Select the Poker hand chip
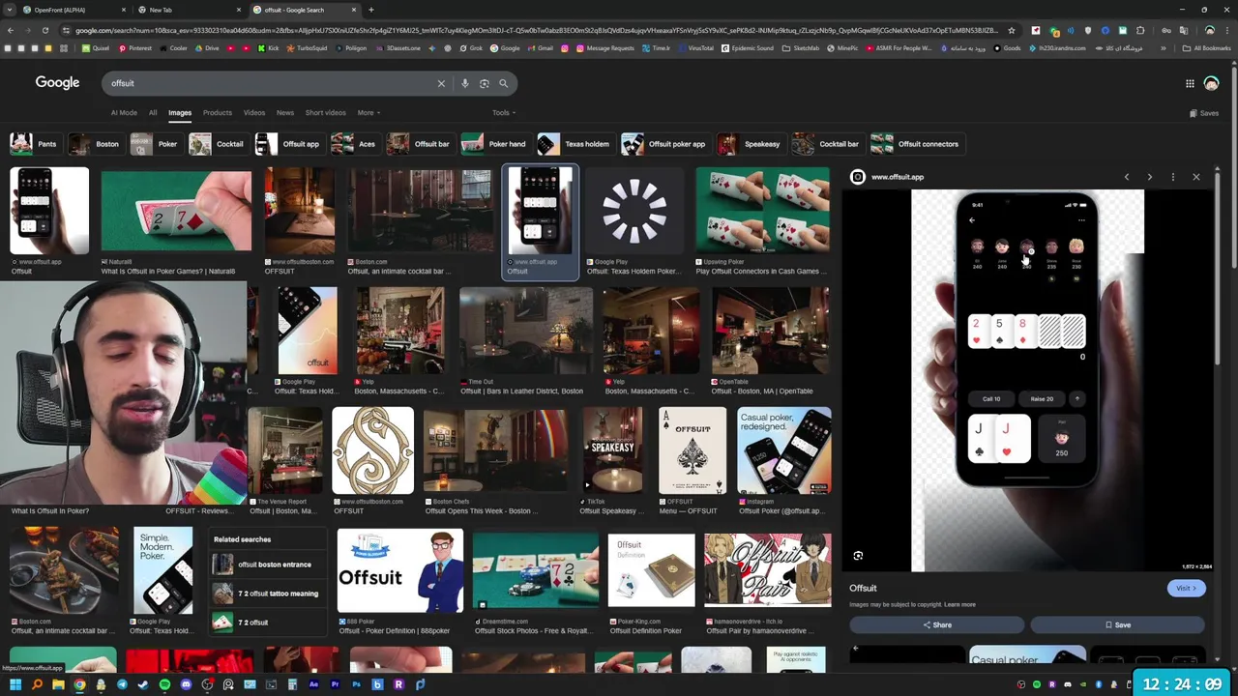The height and width of the screenshot is (696, 1238). pyautogui.click(x=495, y=144)
